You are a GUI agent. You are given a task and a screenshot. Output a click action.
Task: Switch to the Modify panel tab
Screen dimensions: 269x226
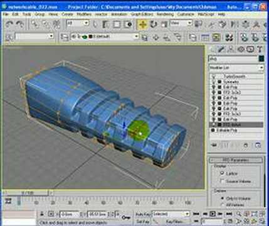coord(221,50)
